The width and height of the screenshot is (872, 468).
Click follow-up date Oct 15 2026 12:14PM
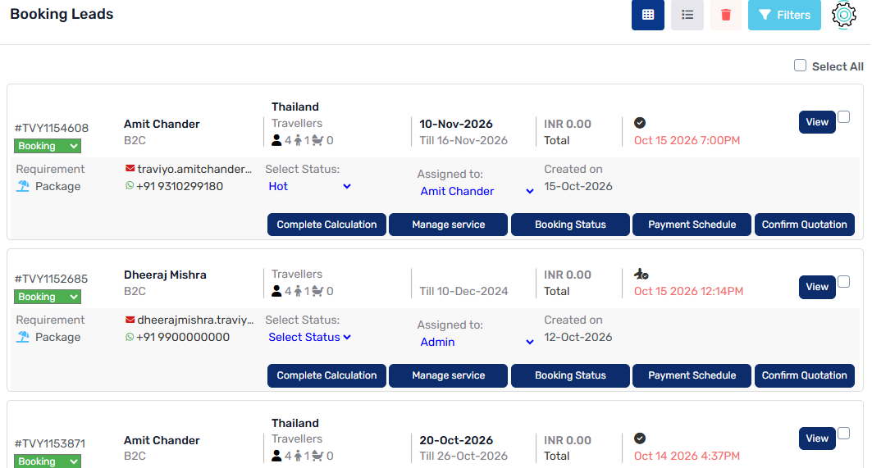click(688, 291)
